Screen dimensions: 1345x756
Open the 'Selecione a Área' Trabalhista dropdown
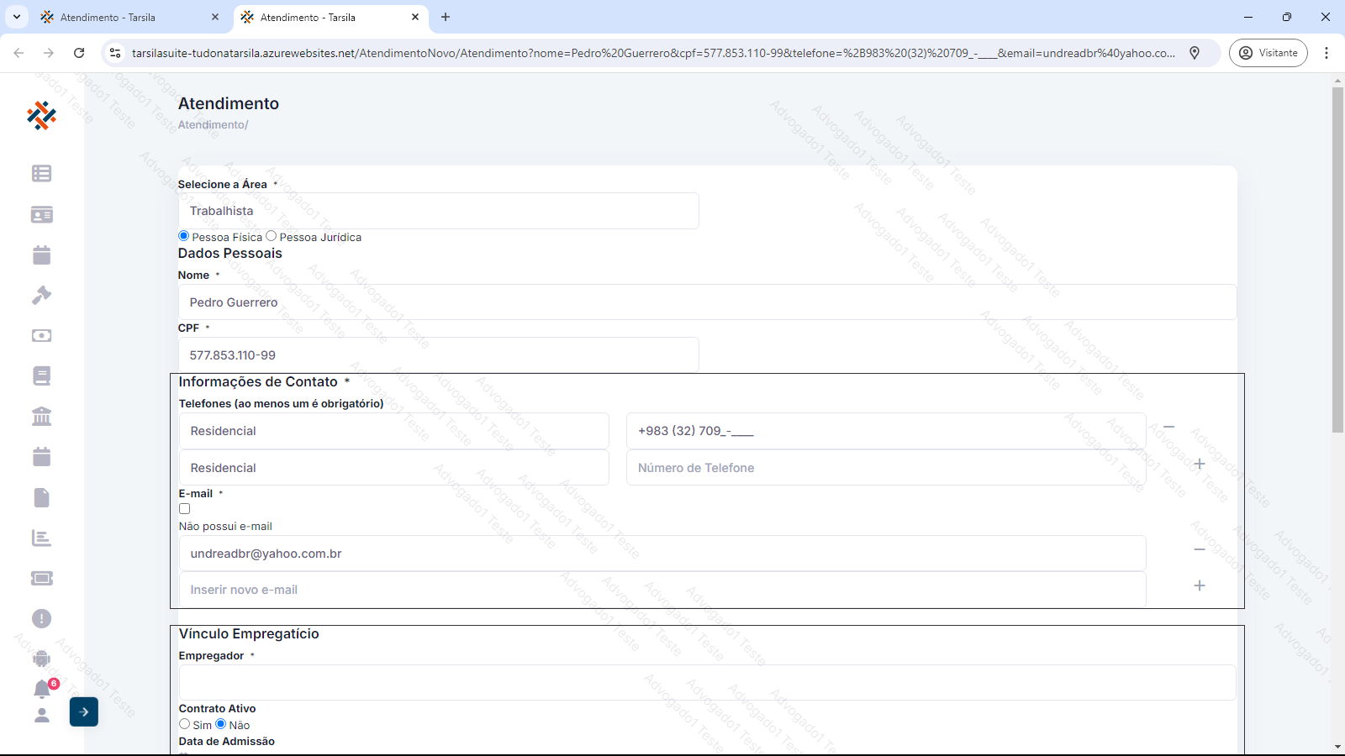click(x=438, y=211)
